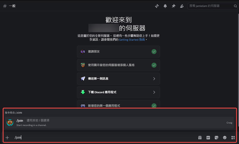The image size is (239, 144).
Task: Click chevron on 下載 Discord 應用程式 row
Action: pos(154,92)
